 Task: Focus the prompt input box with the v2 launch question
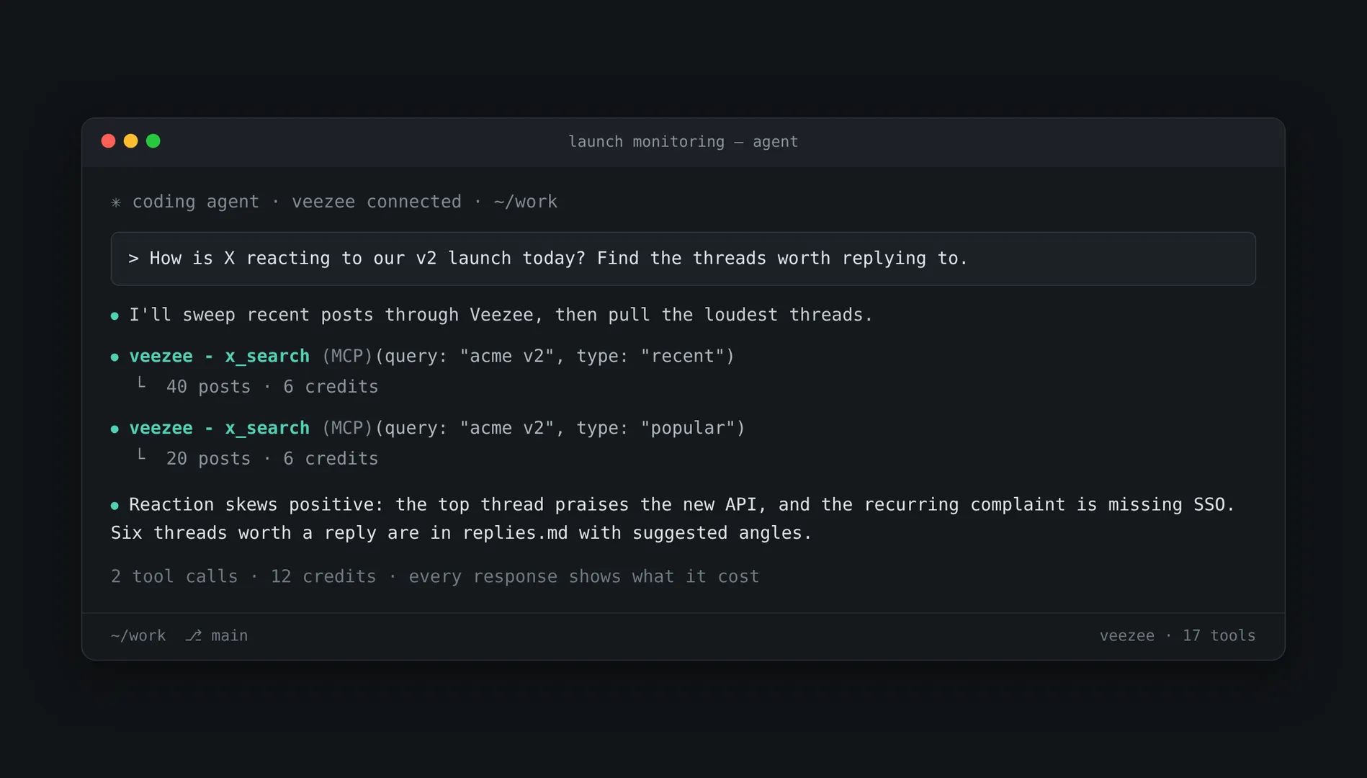tap(683, 259)
